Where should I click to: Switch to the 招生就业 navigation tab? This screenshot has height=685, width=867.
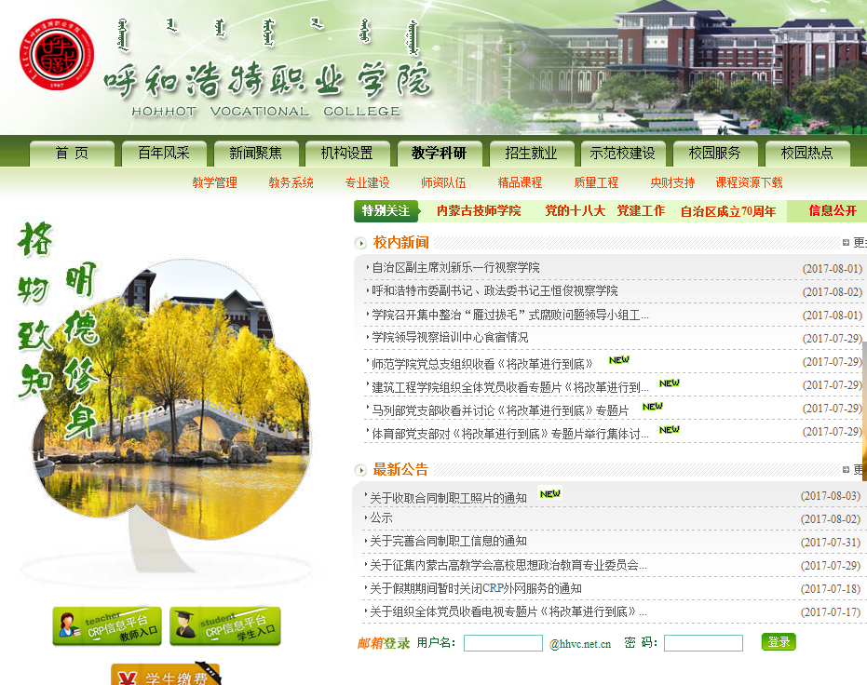(x=531, y=154)
